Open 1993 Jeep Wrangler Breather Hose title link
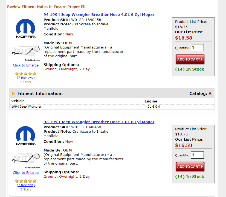 99,122
